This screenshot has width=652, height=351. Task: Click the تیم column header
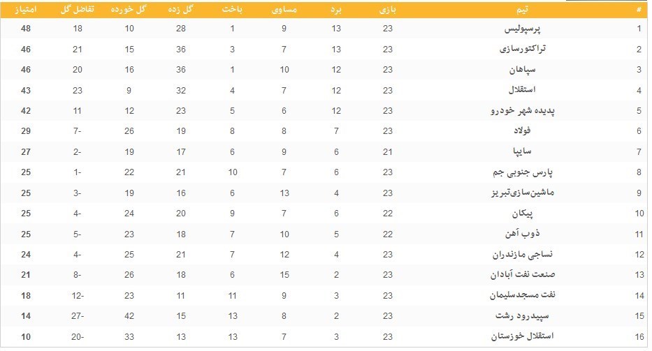tap(521, 9)
